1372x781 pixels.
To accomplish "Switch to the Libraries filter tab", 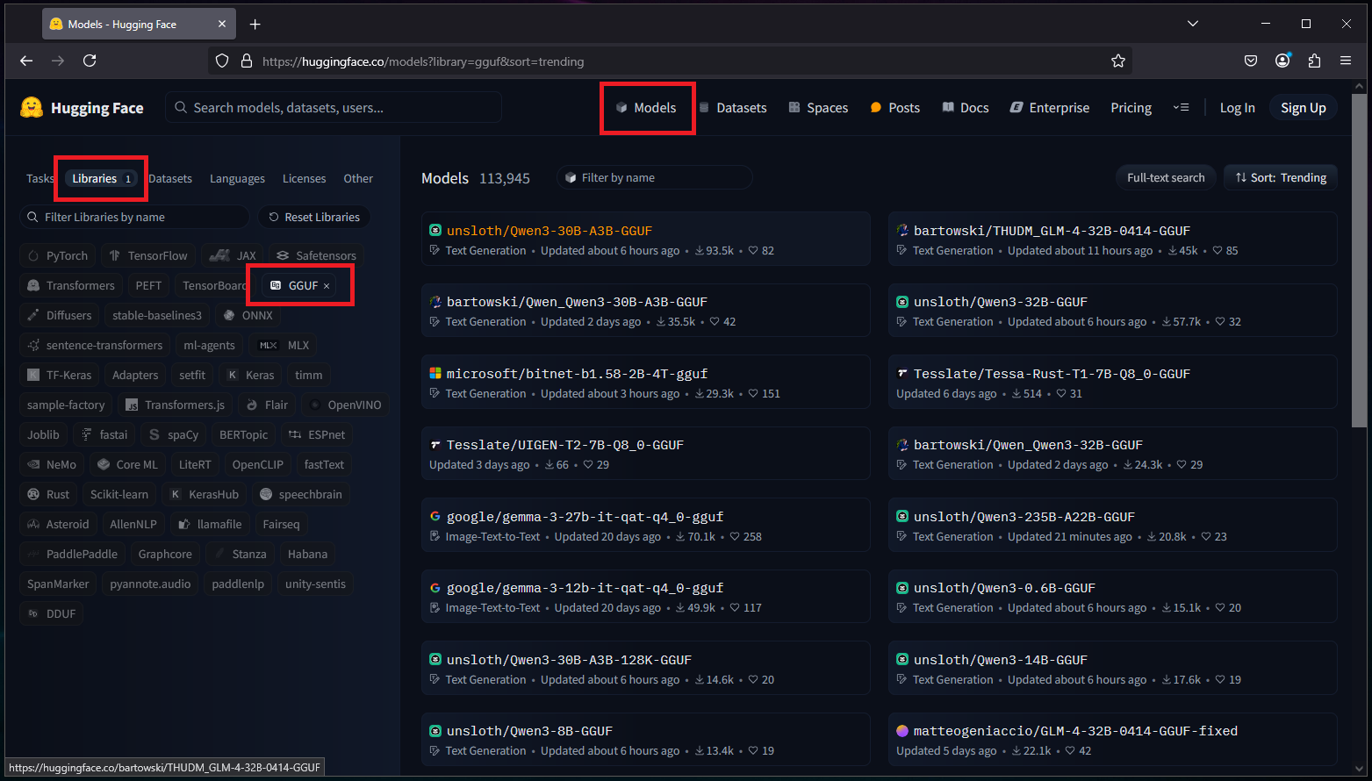I will 101,178.
